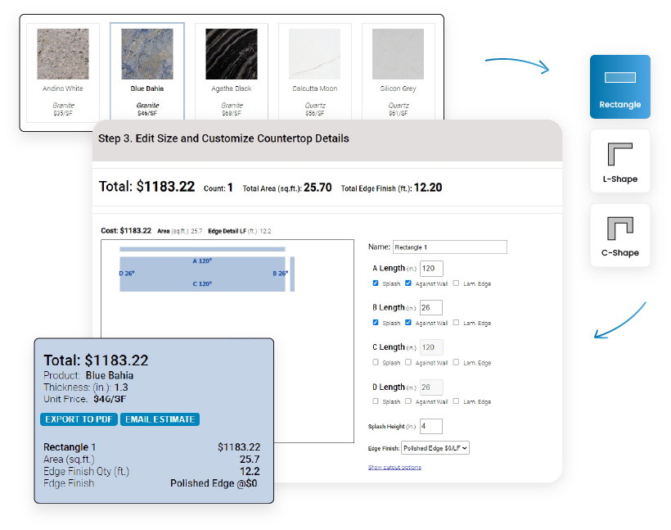Select the Blue Bahia granite thumbnail
Image resolution: width=671 pixels, height=530 pixels.
click(x=147, y=52)
